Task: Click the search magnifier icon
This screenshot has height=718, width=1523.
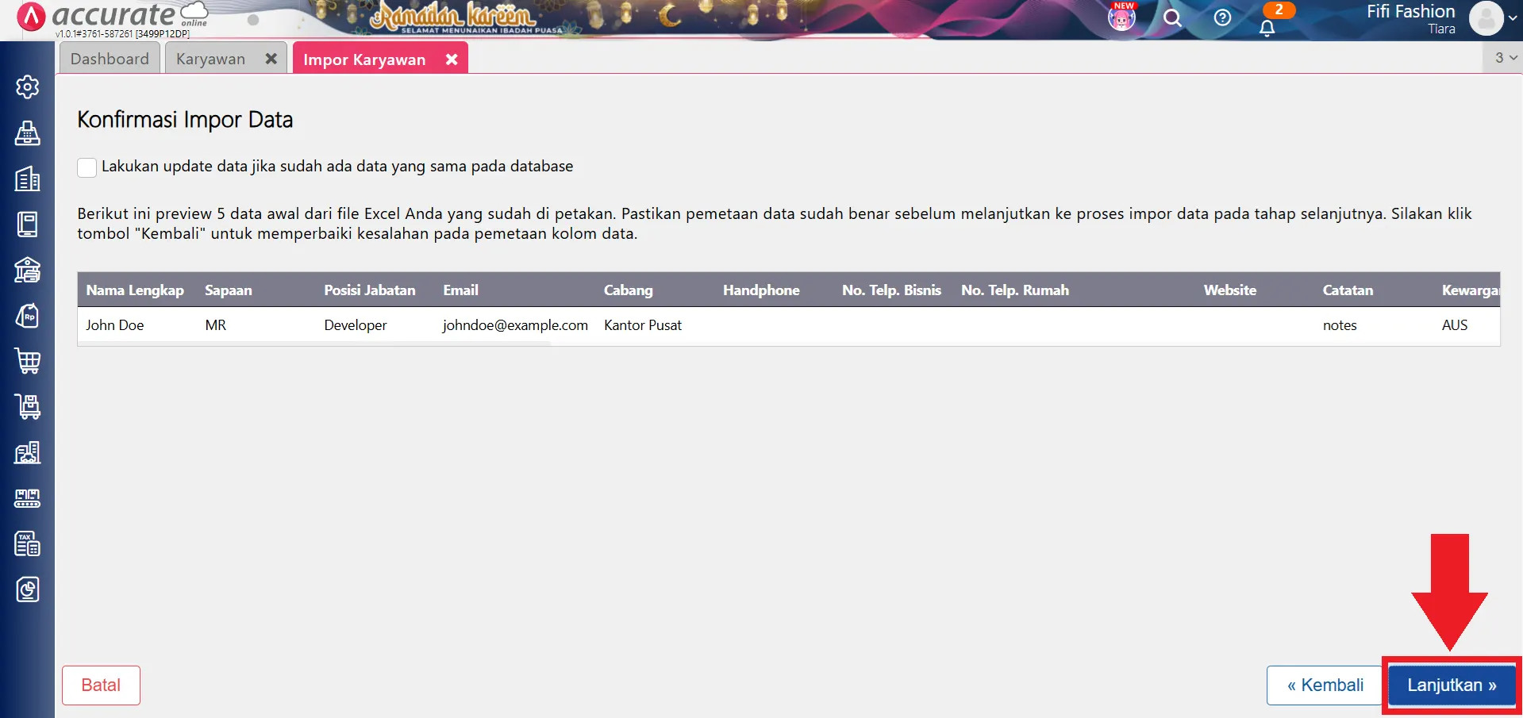Action: point(1172,18)
